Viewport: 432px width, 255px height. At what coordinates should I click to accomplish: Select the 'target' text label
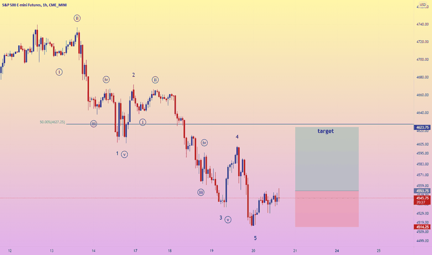point(325,131)
